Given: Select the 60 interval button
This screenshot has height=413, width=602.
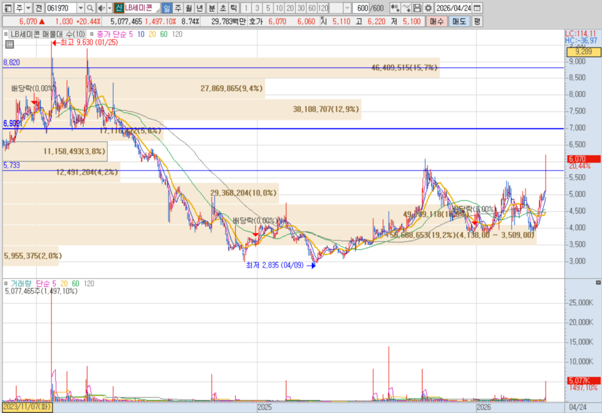Looking at the screenshot, I should click(312, 8).
